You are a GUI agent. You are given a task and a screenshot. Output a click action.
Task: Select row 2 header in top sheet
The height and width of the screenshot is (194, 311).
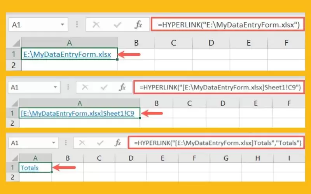click(x=14, y=65)
